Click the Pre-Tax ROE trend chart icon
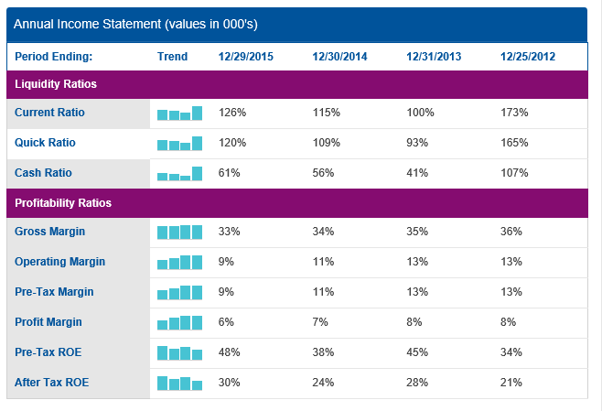The height and width of the screenshot is (411, 602). tap(180, 352)
